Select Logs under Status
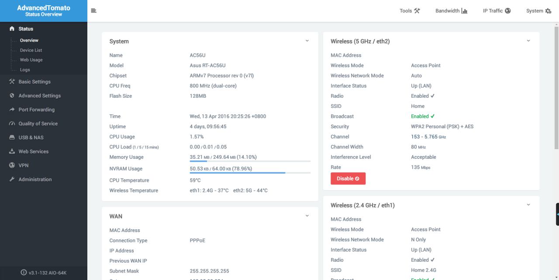 coord(25,70)
